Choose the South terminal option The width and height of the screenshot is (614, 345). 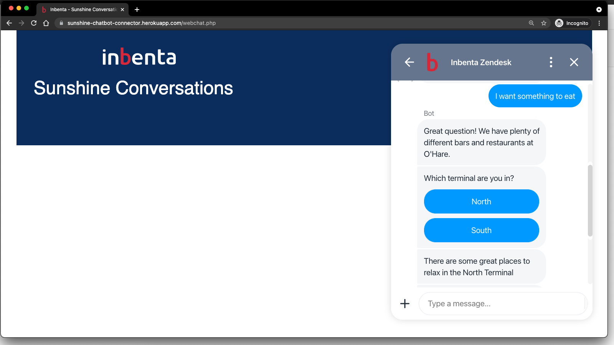[481, 230]
